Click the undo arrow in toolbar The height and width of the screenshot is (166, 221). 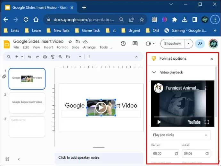pyautogui.click(x=29, y=57)
